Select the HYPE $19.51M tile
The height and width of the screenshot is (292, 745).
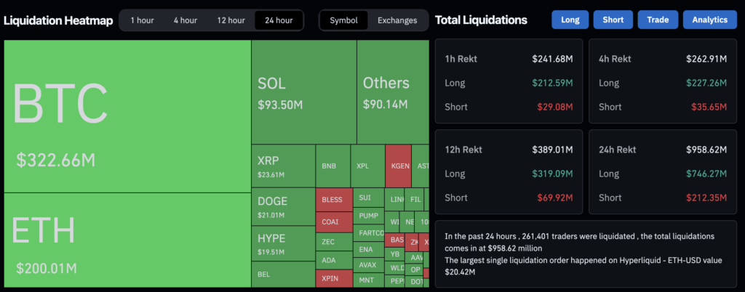(283, 243)
